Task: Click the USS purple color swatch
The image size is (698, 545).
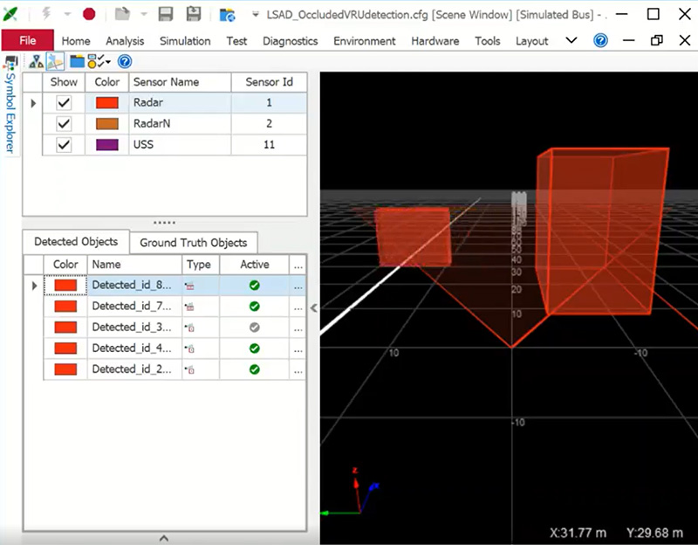Action: 107,145
